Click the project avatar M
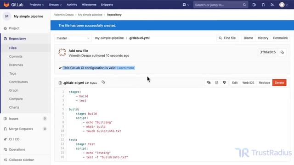Screen dimensions: 294x165 tap(7, 16)
